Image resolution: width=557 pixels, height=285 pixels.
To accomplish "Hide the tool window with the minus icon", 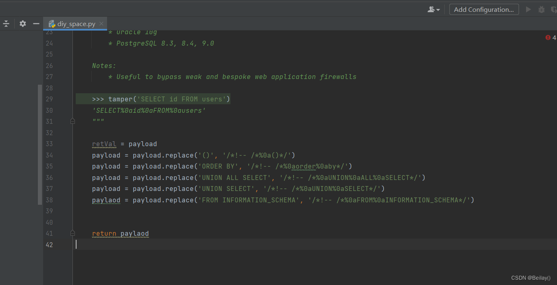I will pyautogui.click(x=36, y=24).
